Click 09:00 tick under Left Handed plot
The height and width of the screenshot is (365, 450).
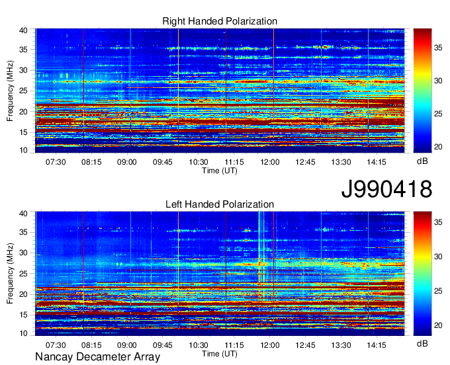(127, 345)
